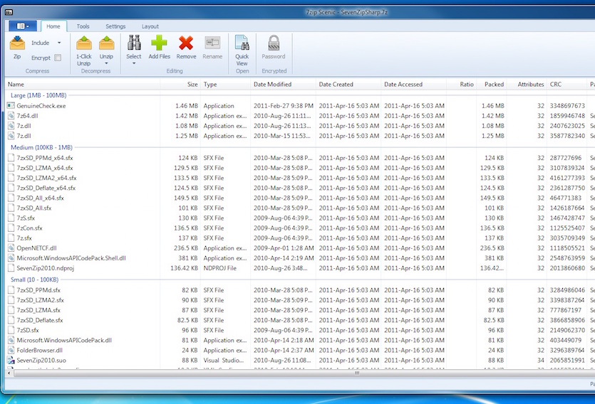Screen dimensions: 595x404
Task: Toggle the Encrypt checkbox
Action: click(x=58, y=58)
